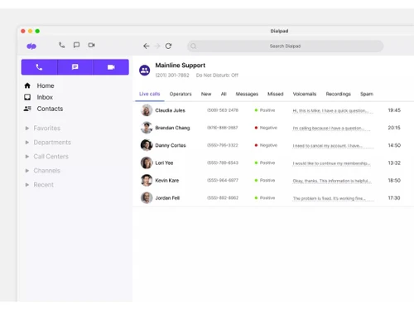Click Kevin Kare's avatar
This screenshot has width=414, height=311.
[x=147, y=180]
